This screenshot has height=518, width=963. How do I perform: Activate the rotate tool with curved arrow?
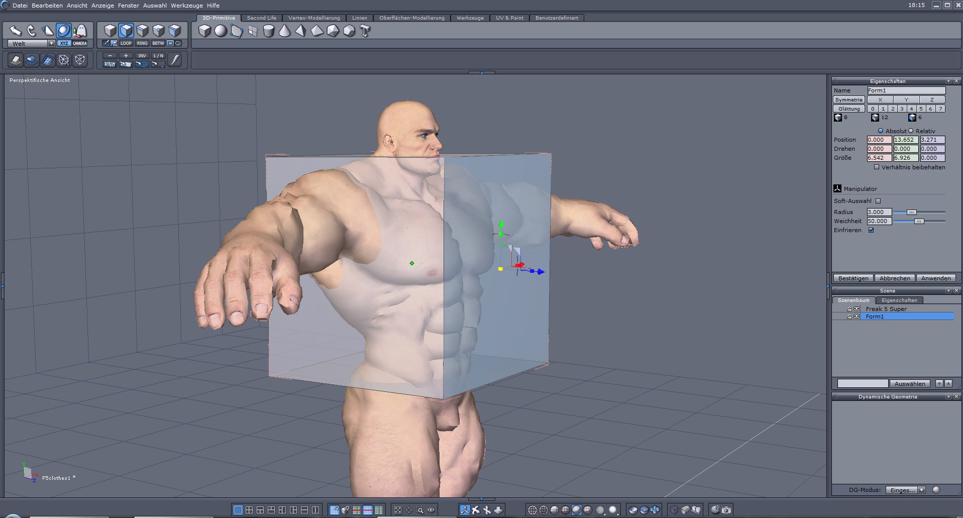pyautogui.click(x=31, y=31)
